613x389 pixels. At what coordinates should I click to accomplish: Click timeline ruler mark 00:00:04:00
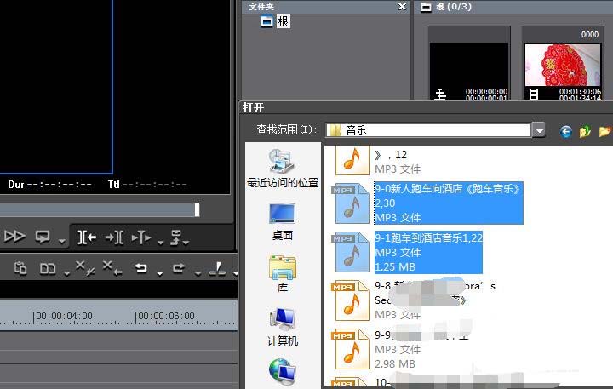pyautogui.click(x=64, y=316)
